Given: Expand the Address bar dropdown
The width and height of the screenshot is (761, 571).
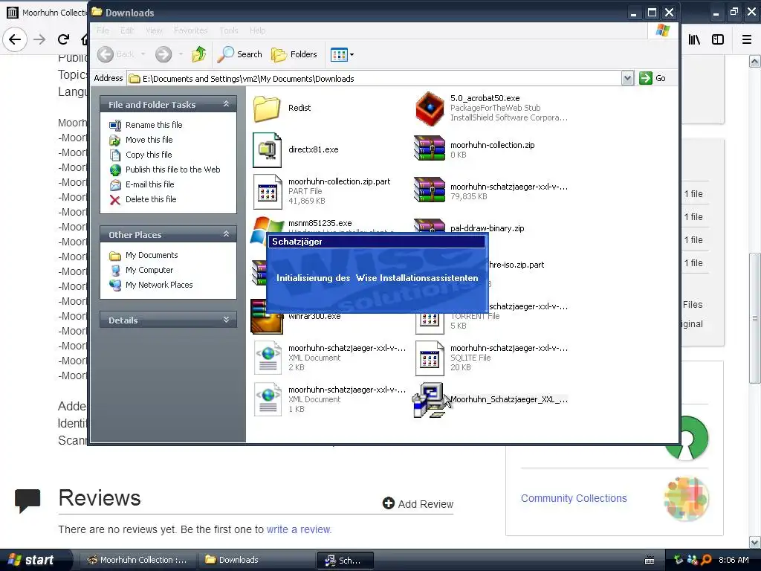Looking at the screenshot, I should [627, 78].
